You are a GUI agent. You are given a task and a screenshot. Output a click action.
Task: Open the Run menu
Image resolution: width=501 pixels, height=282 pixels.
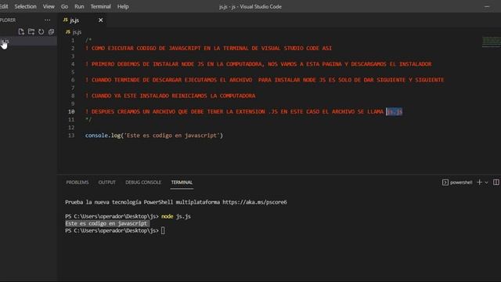[79, 6]
